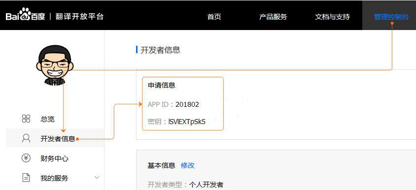Click the 开发者信息 page heading

pyautogui.click(x=160, y=50)
